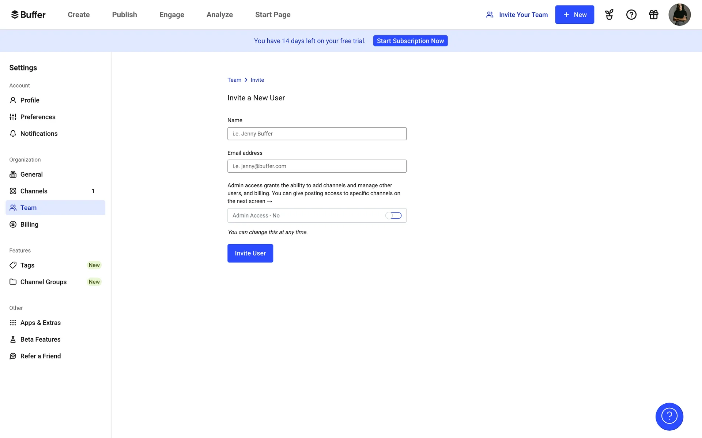Open Tags feature settings

(27, 265)
